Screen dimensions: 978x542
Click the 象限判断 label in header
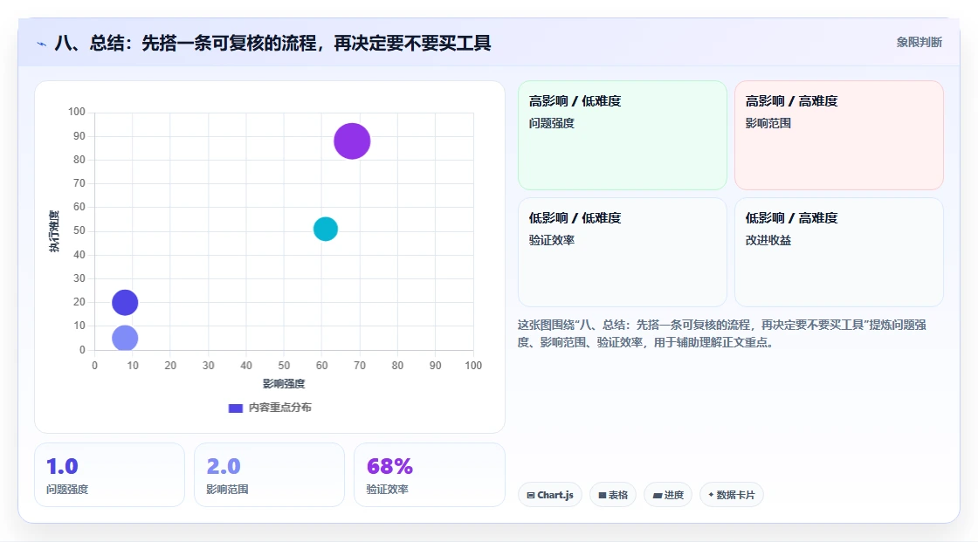coord(919,43)
